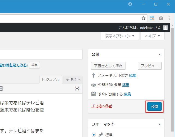
Task: Open the こんにちは、odekake さん account menu
Action: pyautogui.click(x=143, y=28)
